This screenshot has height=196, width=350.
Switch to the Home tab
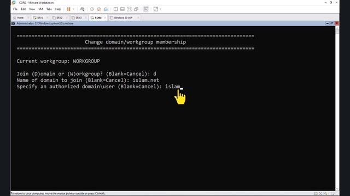click(x=20, y=18)
